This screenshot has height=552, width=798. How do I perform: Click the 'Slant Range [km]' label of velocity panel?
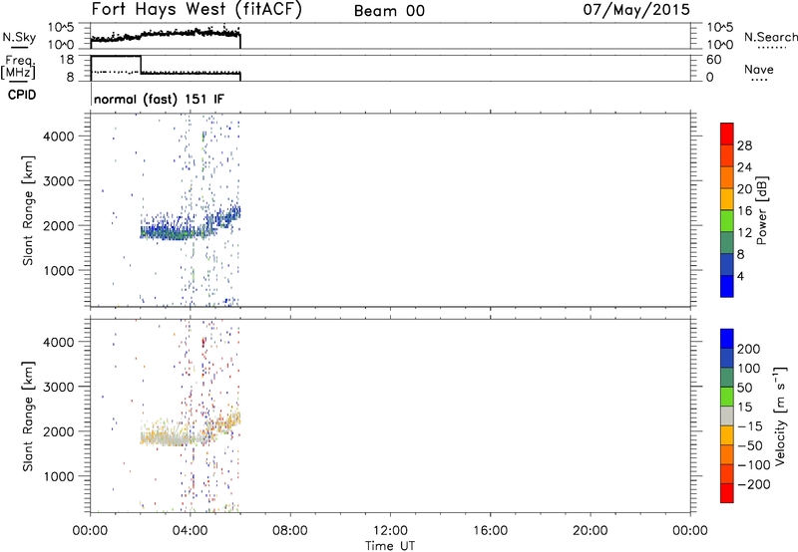pos(28,416)
